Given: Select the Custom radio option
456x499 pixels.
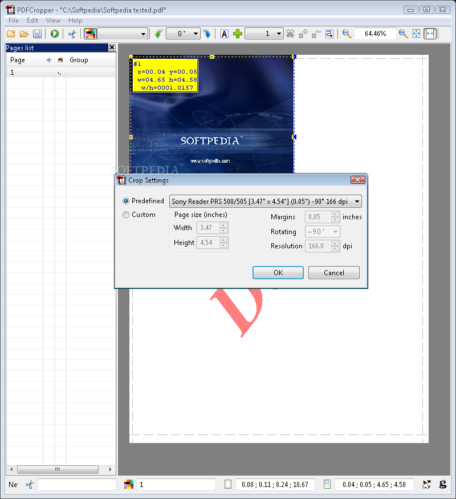Looking at the screenshot, I should pos(126,215).
